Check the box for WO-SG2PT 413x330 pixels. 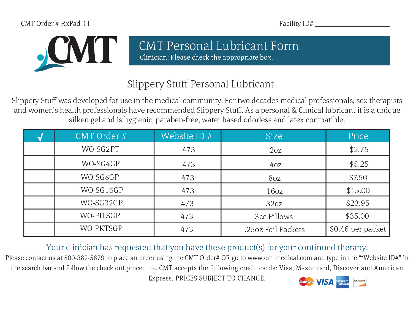39,149
